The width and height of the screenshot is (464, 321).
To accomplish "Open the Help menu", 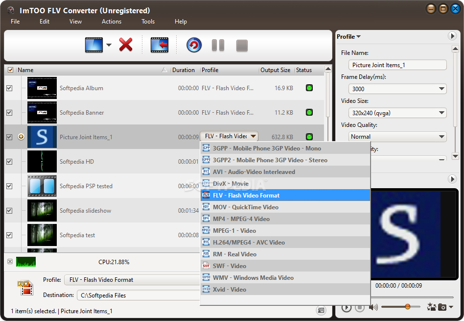I will 181,22.
